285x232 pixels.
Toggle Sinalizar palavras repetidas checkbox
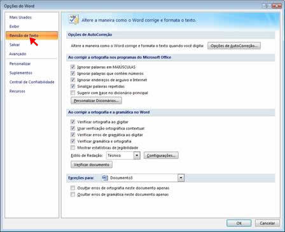click(x=73, y=86)
